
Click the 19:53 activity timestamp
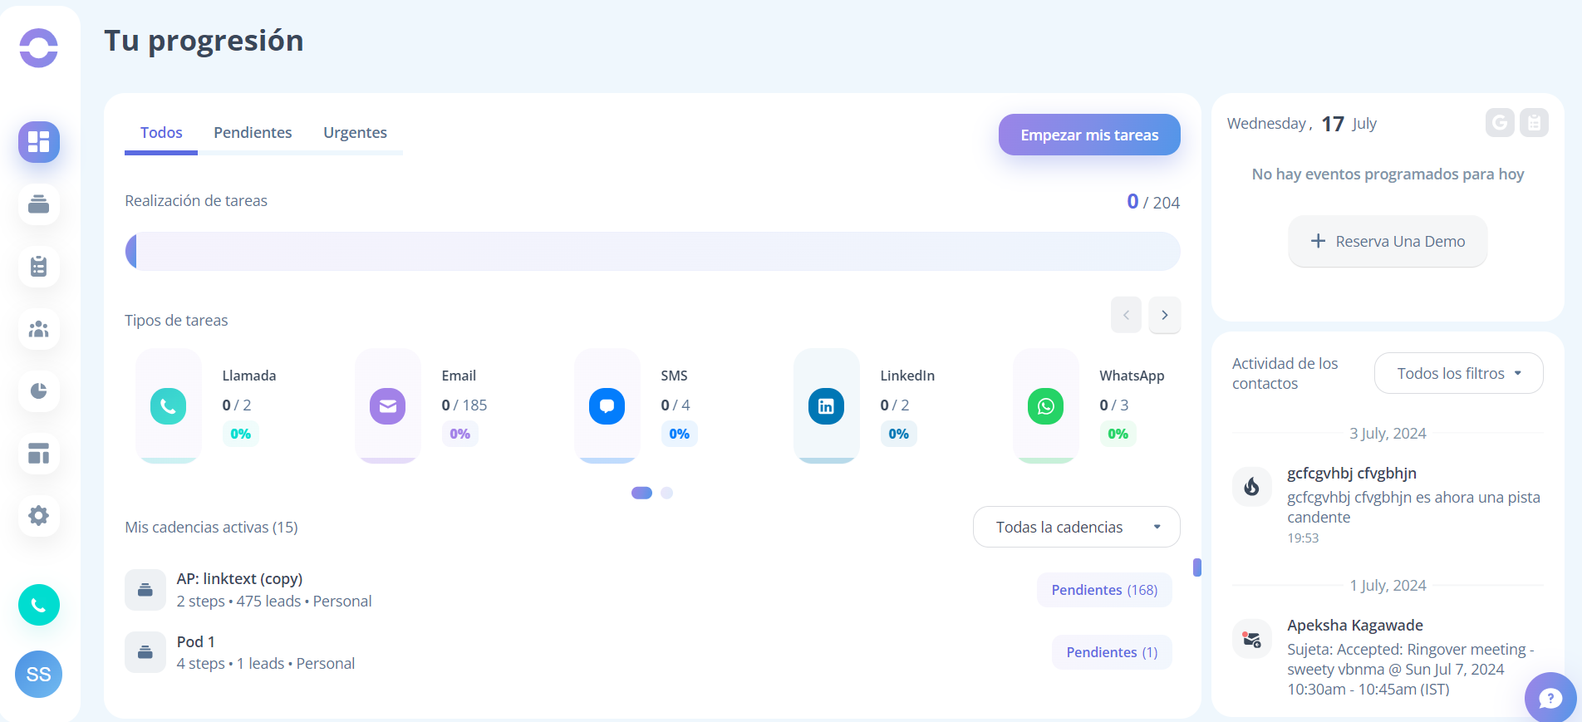1303,538
